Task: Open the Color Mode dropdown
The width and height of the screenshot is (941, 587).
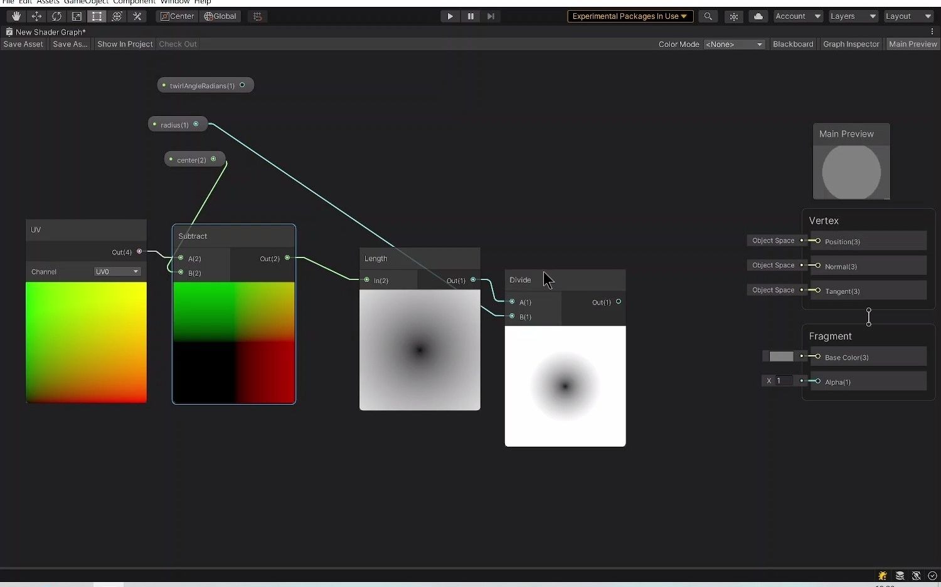Action: click(733, 44)
